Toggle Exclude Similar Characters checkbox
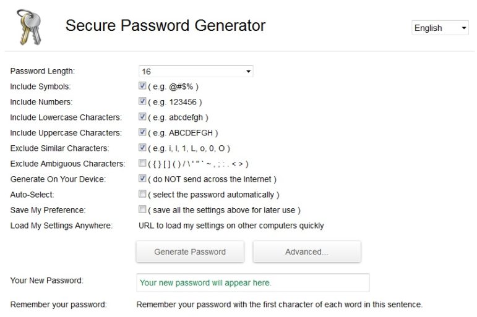 pyautogui.click(x=142, y=148)
